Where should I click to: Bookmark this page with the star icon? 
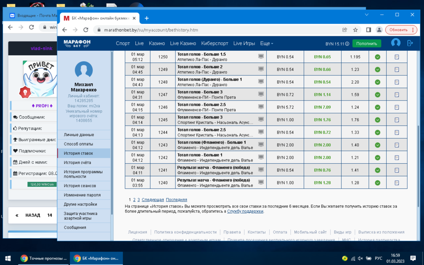click(355, 30)
